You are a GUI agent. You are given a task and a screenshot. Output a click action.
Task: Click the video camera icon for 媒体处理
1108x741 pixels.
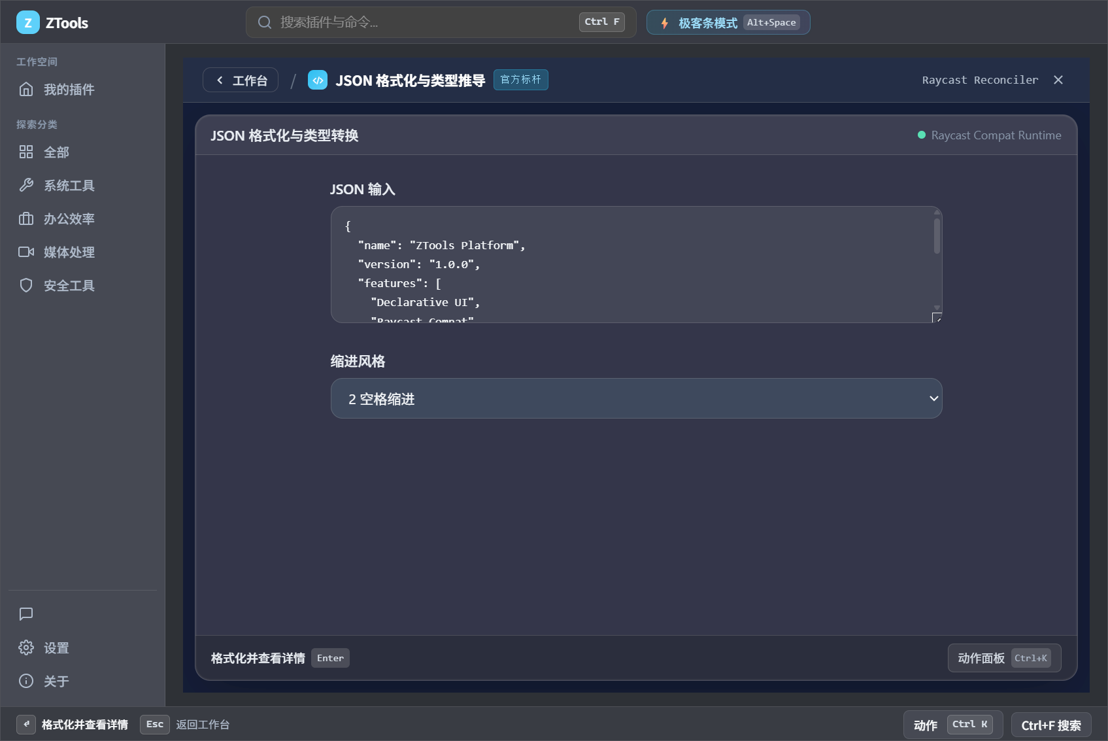pyautogui.click(x=26, y=252)
